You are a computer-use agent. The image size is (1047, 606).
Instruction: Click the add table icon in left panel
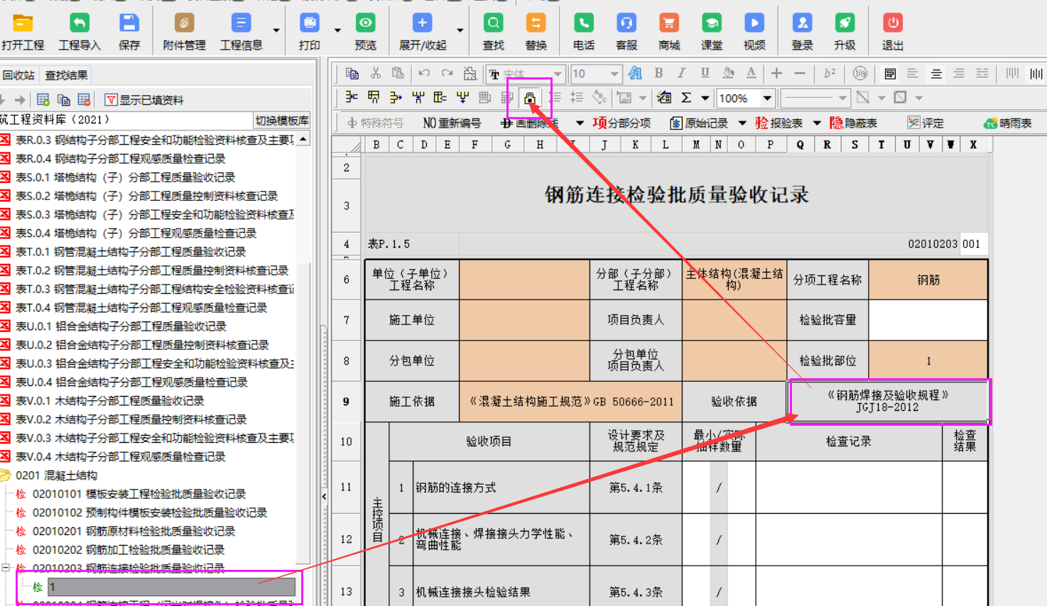click(x=43, y=100)
